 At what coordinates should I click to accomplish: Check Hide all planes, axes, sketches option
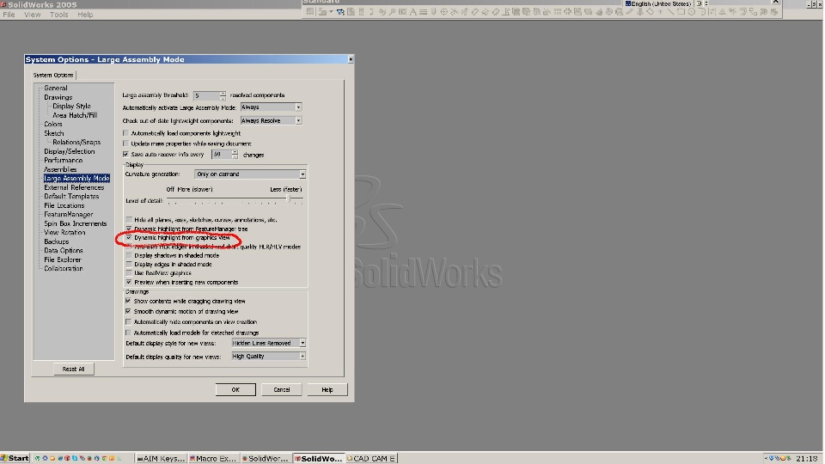[x=129, y=219]
